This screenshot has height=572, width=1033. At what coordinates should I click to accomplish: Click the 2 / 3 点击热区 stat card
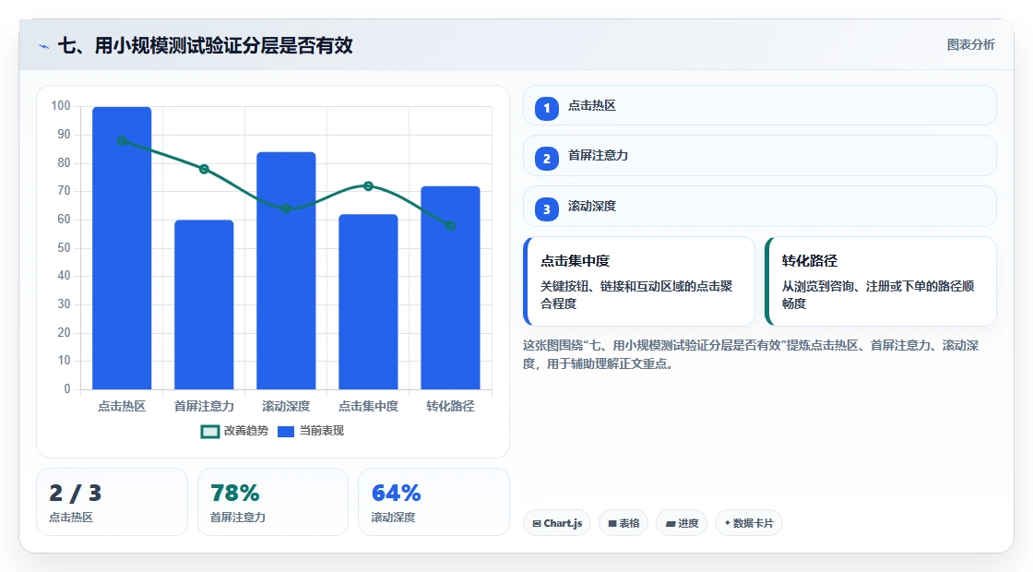pyautogui.click(x=112, y=502)
